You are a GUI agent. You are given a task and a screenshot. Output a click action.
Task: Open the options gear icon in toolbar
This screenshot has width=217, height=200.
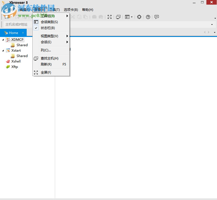click(139, 17)
